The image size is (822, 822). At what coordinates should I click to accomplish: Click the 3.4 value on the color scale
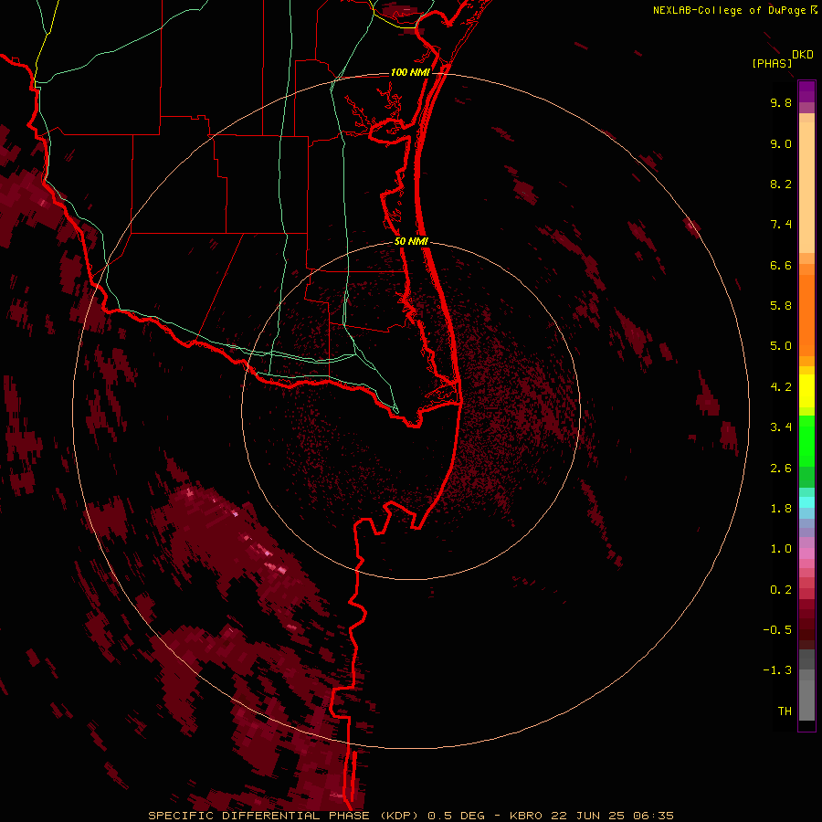coord(781,427)
